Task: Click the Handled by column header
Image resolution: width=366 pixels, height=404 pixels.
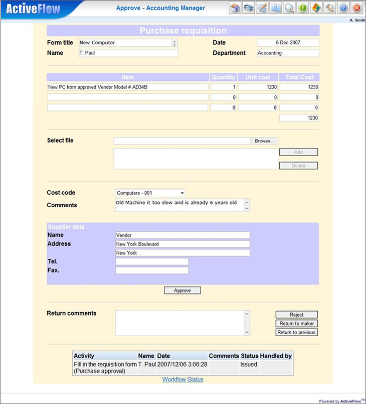Action: pyautogui.click(x=276, y=356)
